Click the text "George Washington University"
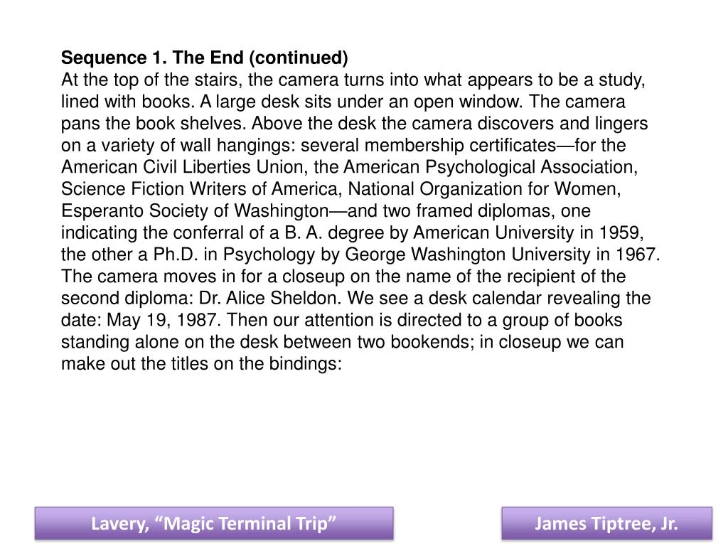Viewport: 728px width, 546px height. tap(468, 255)
